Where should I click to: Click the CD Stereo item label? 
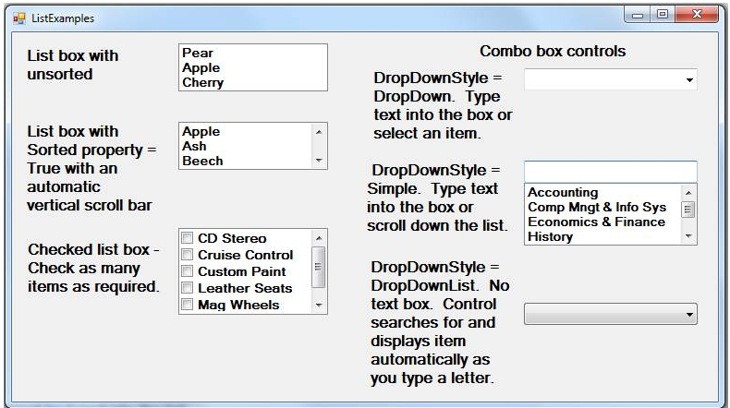tap(232, 238)
